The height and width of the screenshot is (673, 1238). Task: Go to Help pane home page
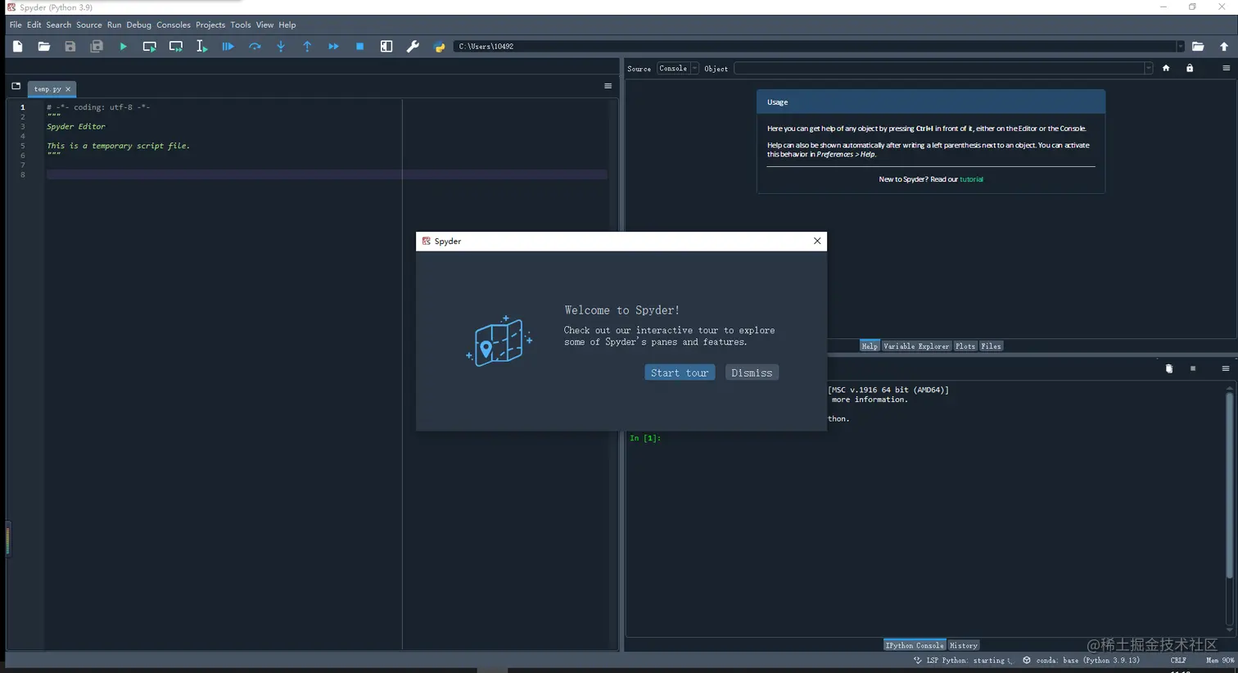[1166, 69]
